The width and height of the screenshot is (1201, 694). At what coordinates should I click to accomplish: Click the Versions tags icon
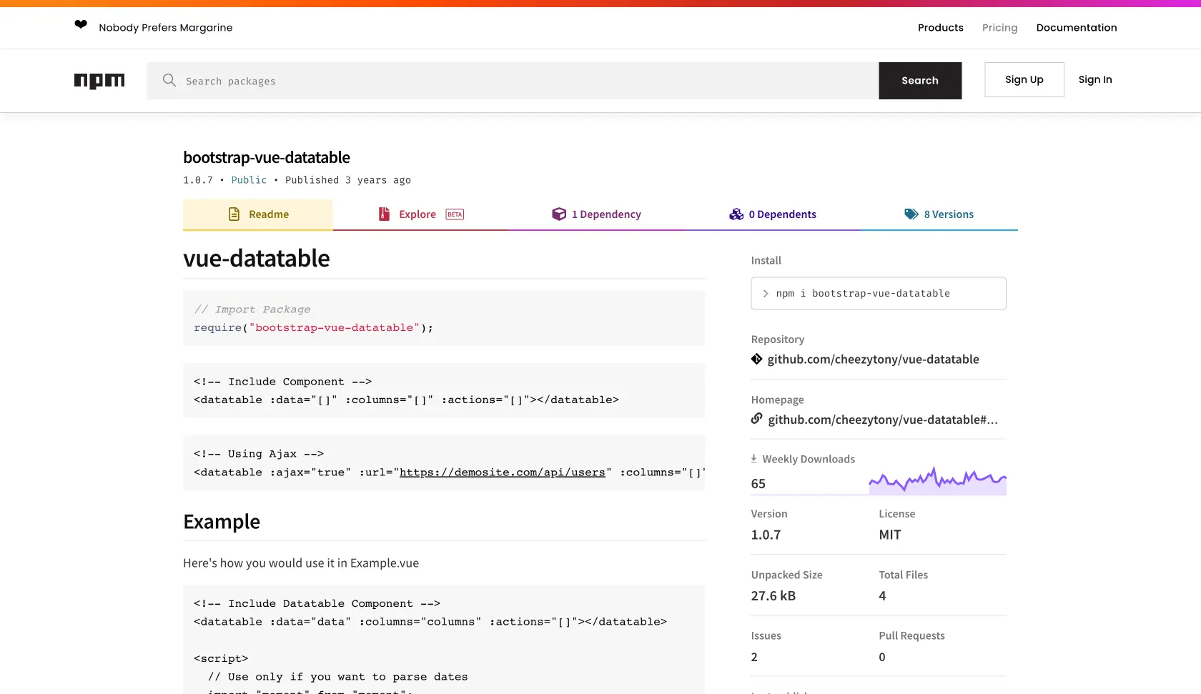911,214
